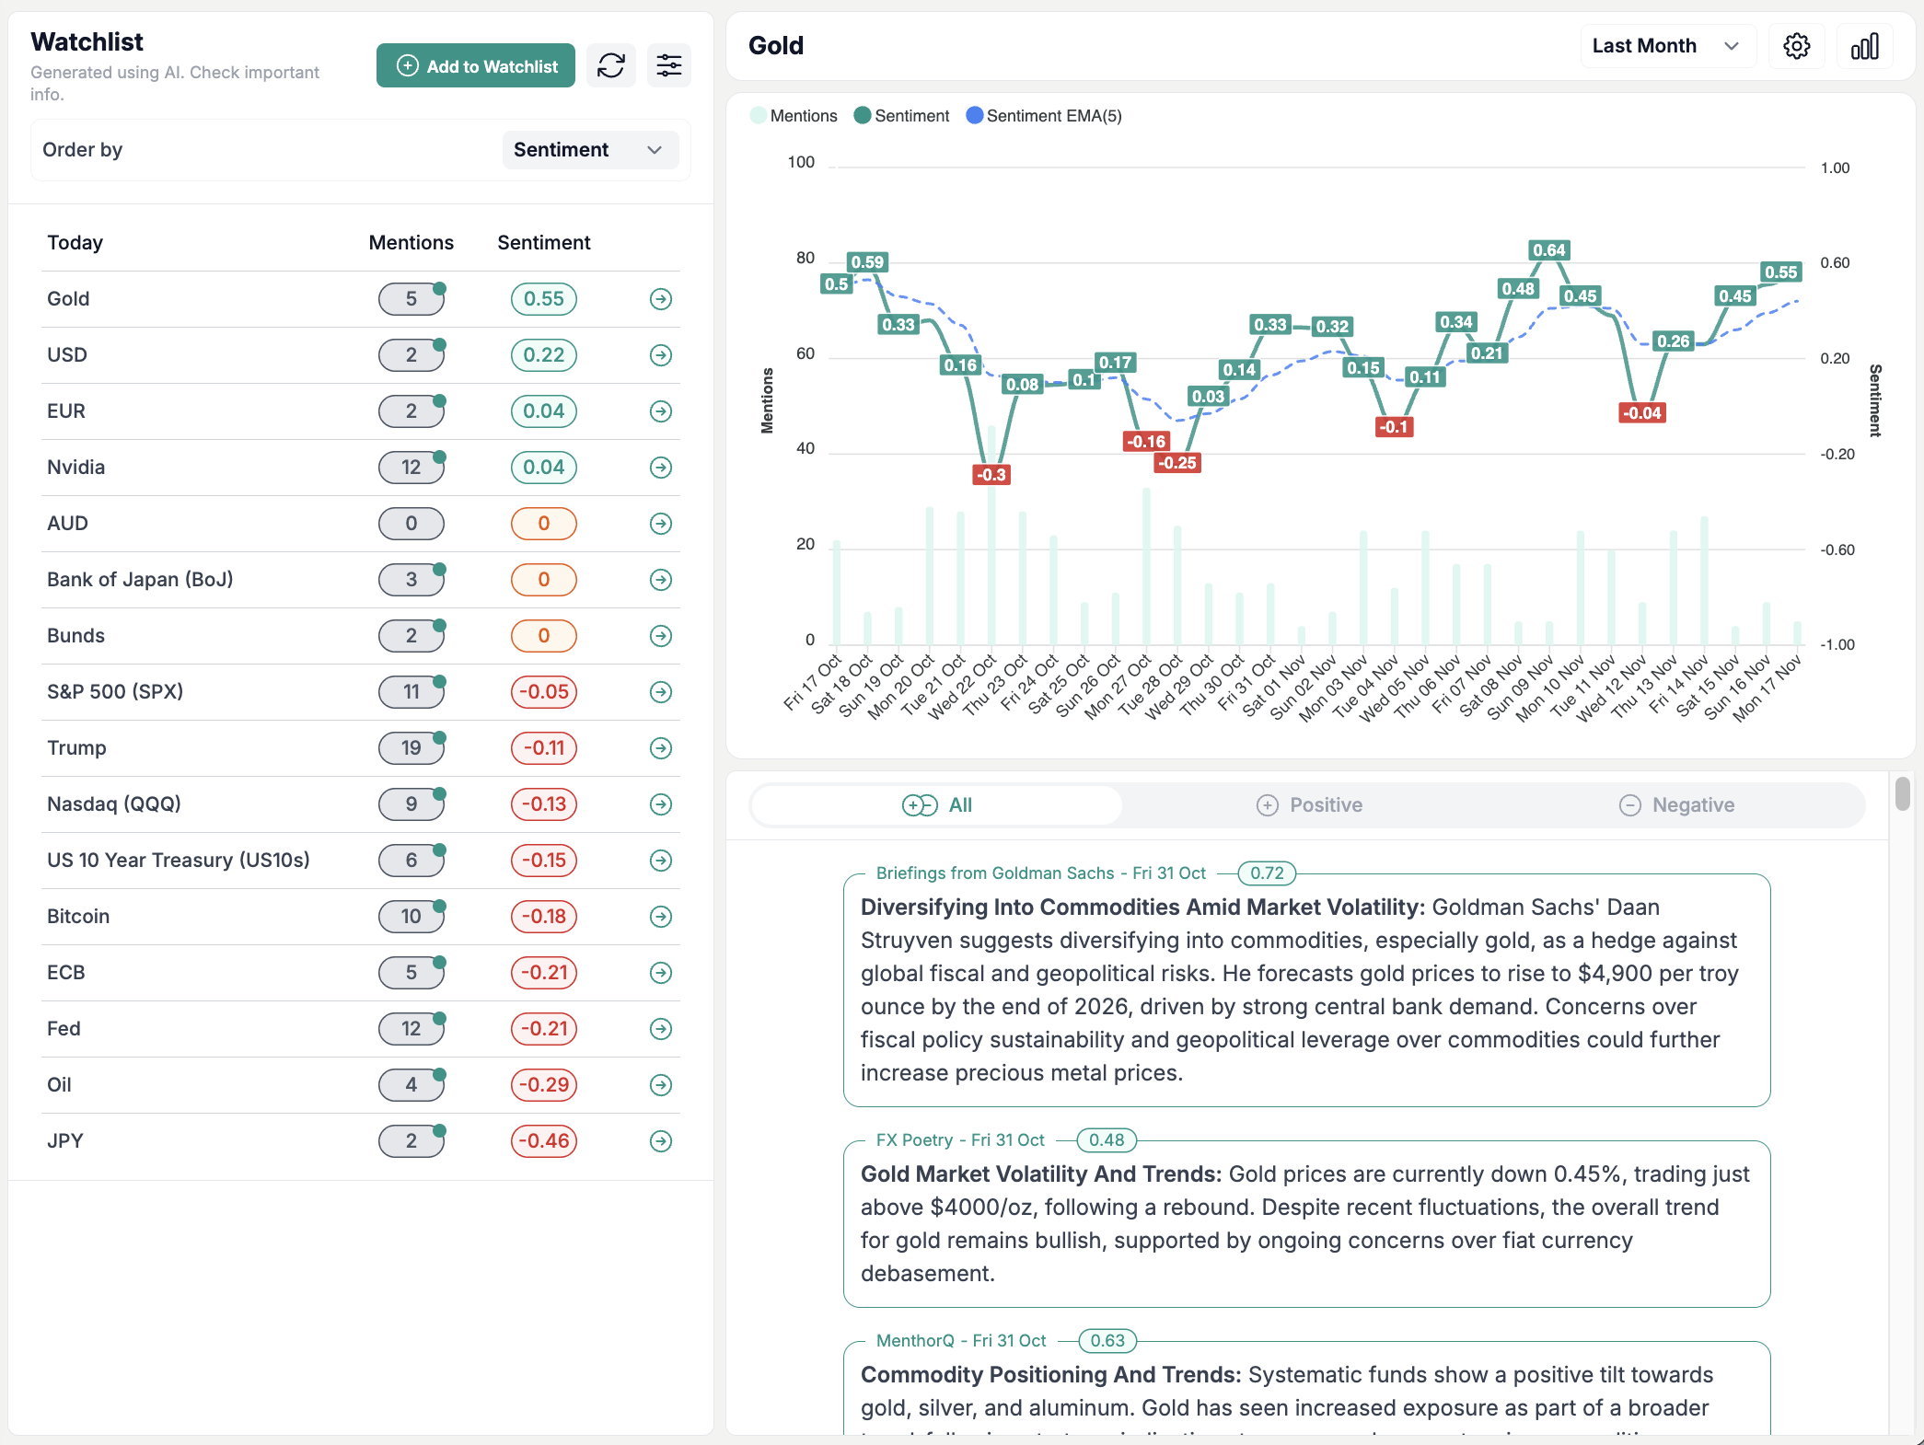Click the arrow icon next to Bitcoin
Screen dimensions: 1924x1445
pos(661,917)
